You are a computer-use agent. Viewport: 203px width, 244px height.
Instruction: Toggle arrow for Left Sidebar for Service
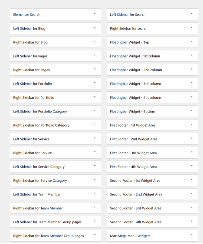tap(95, 138)
